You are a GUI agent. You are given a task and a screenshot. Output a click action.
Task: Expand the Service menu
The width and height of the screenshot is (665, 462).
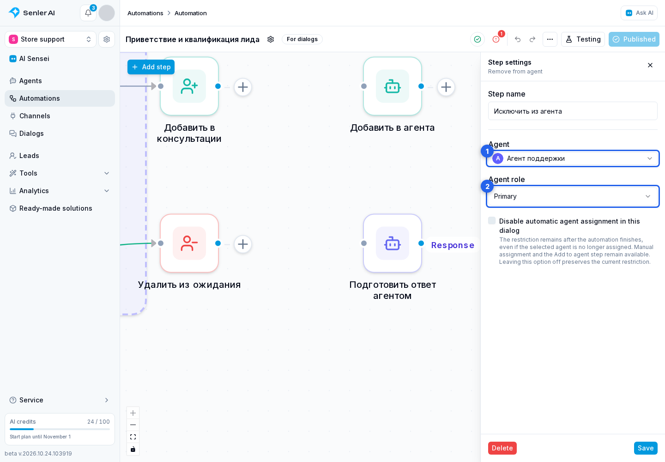point(60,400)
